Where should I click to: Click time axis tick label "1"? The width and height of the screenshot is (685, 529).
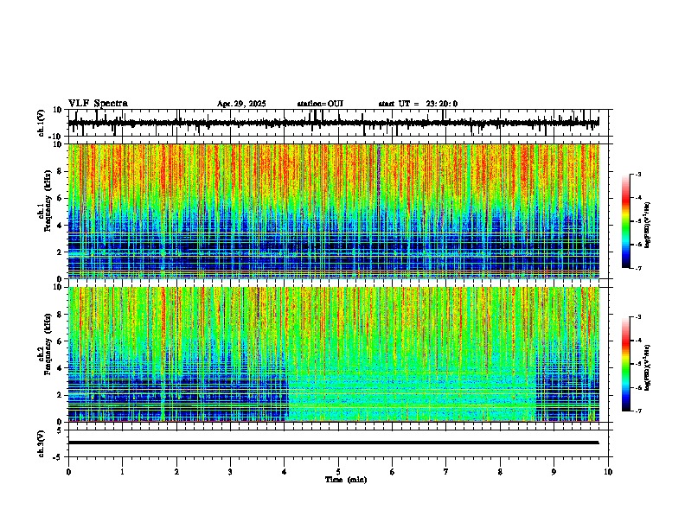[122, 472]
